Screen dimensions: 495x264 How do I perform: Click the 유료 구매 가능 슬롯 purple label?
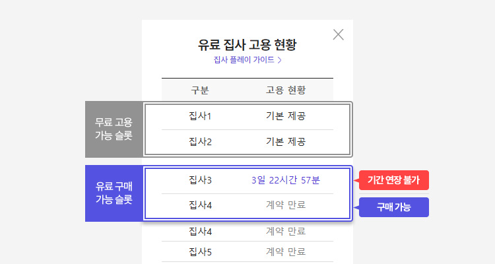coord(114,193)
